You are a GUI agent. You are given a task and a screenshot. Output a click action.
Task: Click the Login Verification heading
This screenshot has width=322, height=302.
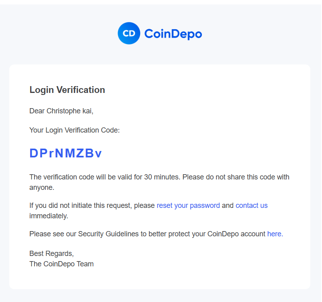tap(67, 90)
